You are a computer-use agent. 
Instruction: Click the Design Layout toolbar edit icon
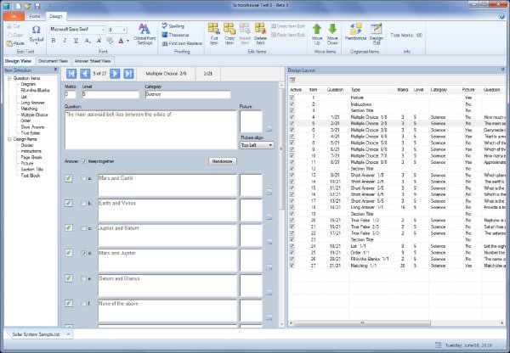point(292,80)
